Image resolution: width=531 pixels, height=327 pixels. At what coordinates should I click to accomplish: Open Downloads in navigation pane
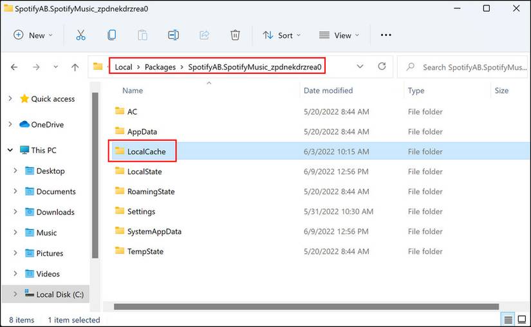point(55,212)
